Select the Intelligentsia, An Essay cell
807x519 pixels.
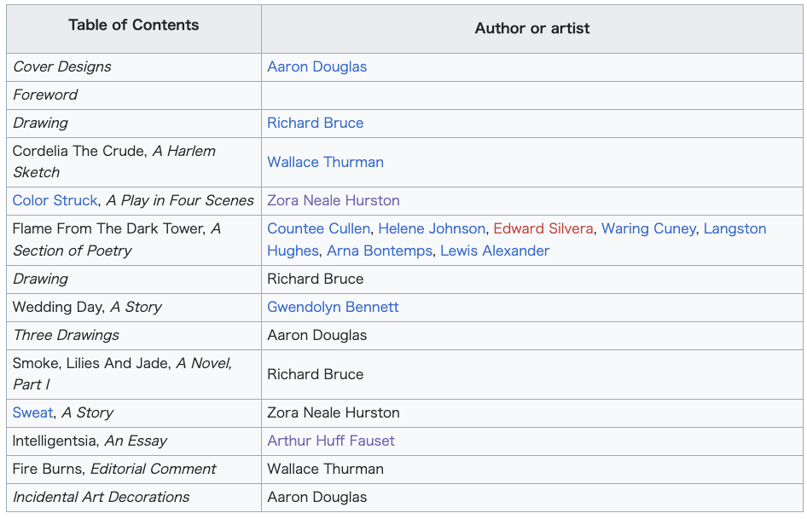(x=134, y=441)
